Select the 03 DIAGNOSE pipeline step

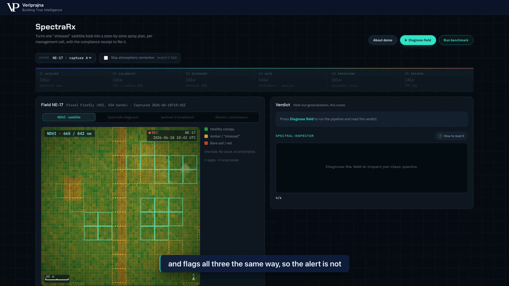(218, 80)
